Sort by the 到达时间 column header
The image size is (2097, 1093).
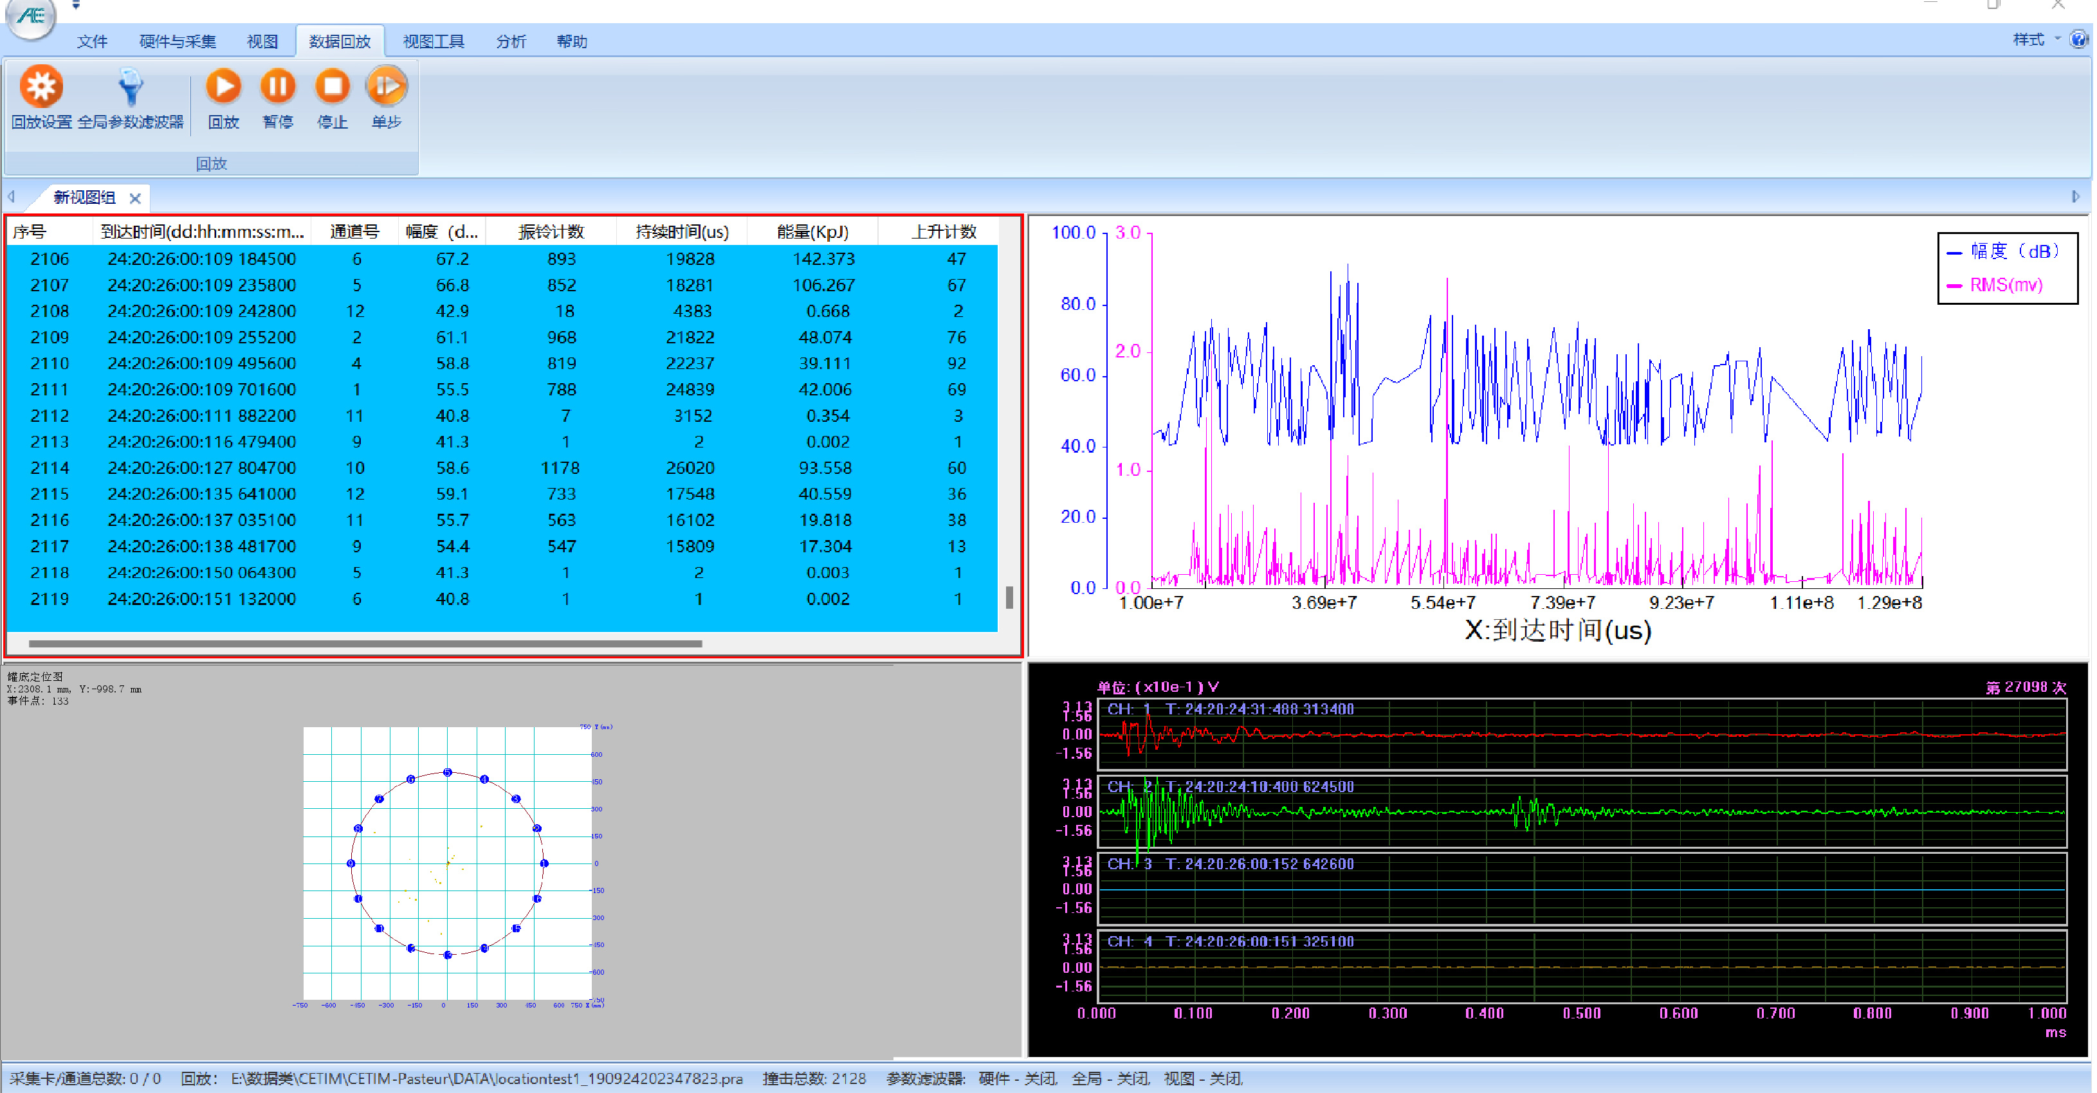[202, 232]
